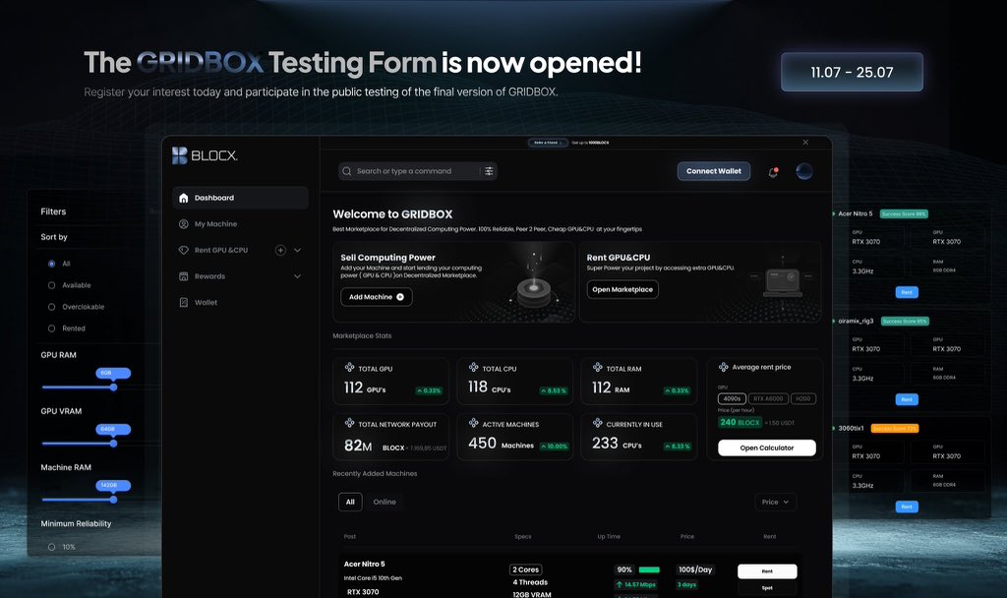Select the Rented sort option
Image resolution: width=1007 pixels, height=598 pixels.
coord(51,329)
